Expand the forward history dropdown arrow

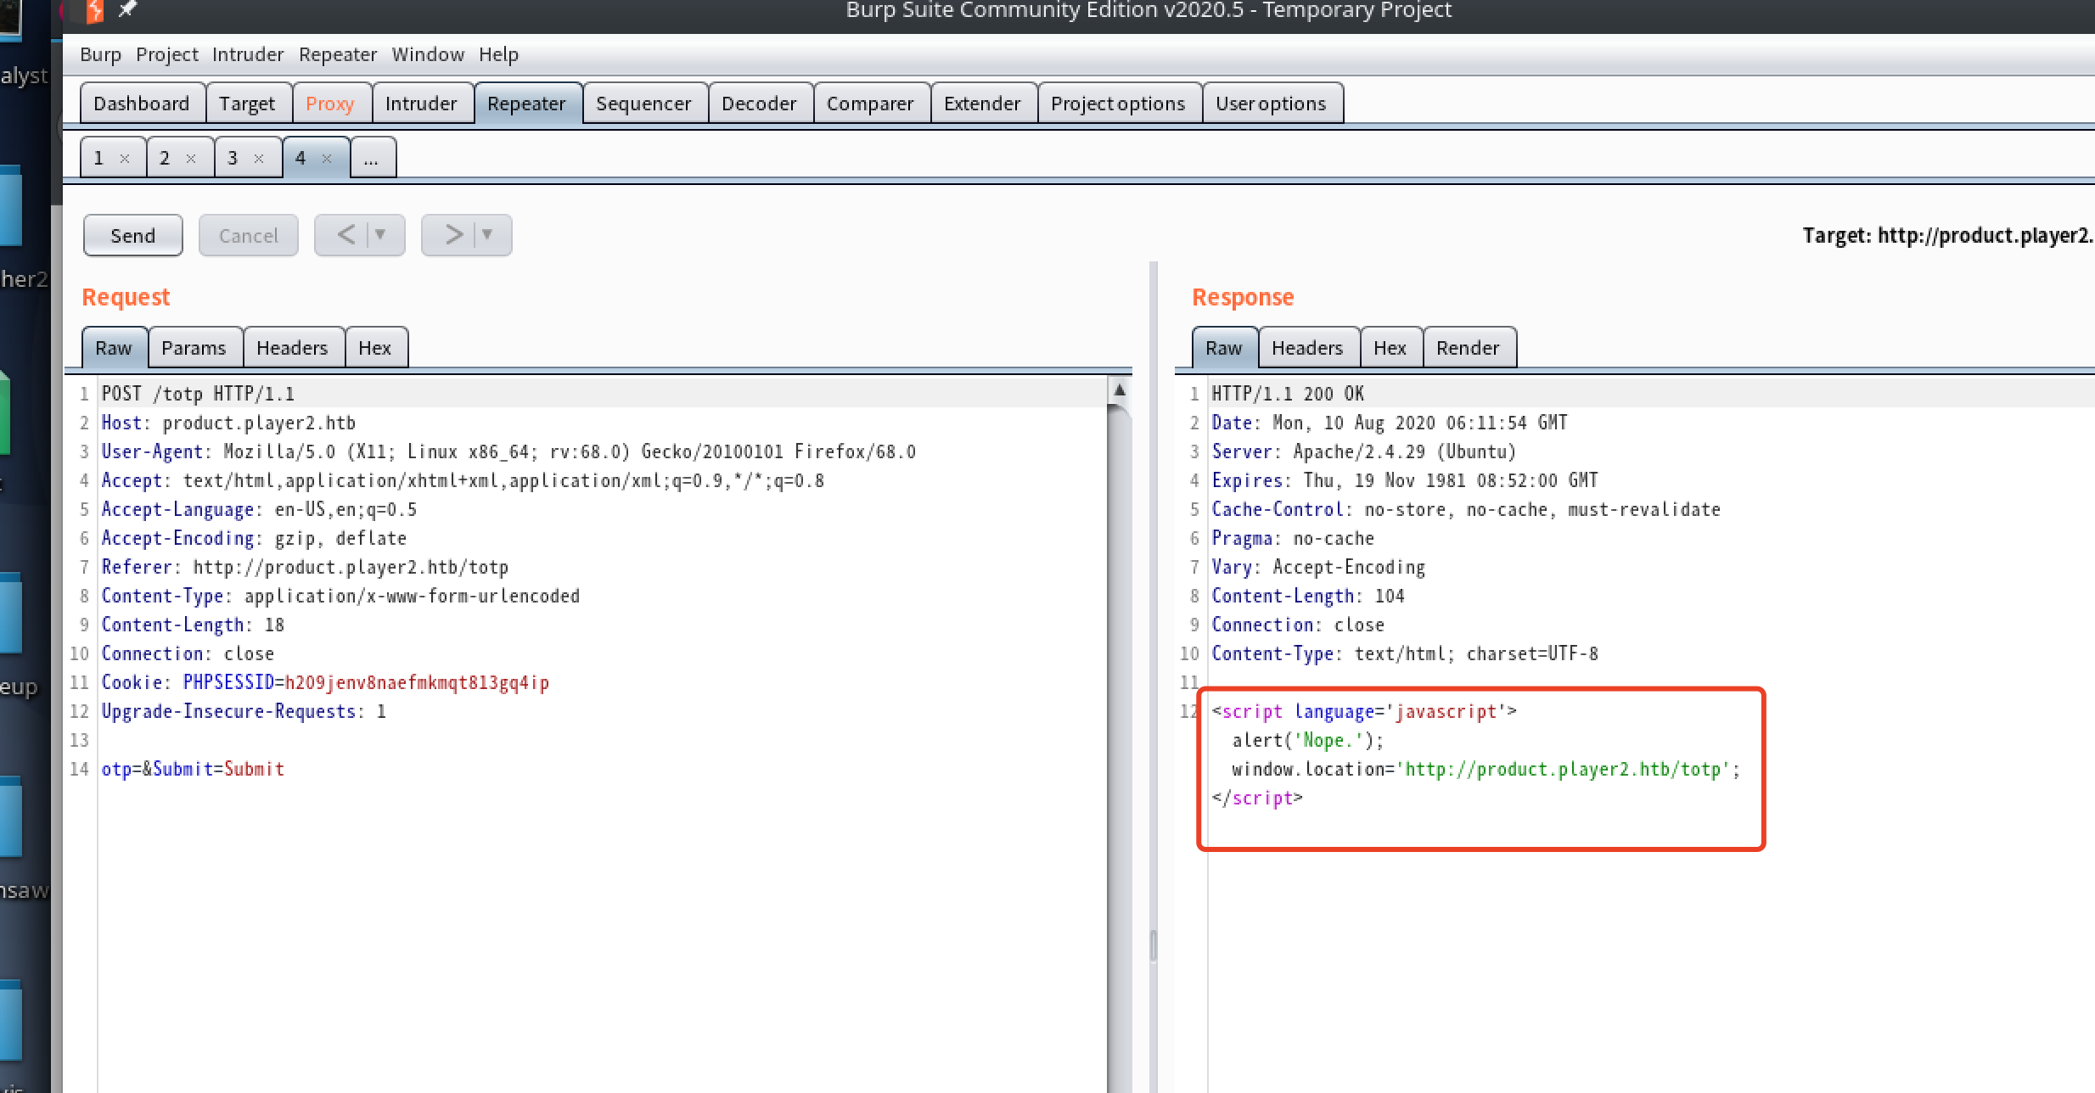(488, 235)
